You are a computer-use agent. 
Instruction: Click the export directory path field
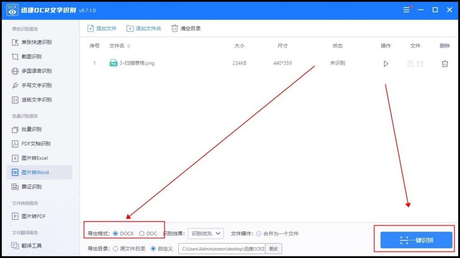click(222, 248)
